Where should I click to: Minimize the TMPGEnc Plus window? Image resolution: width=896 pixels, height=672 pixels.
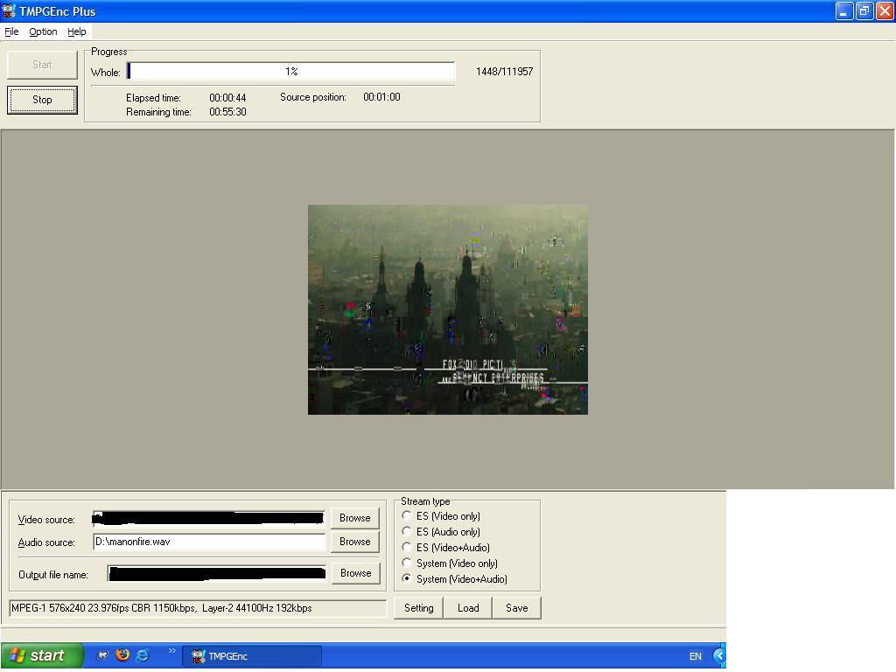pos(844,10)
